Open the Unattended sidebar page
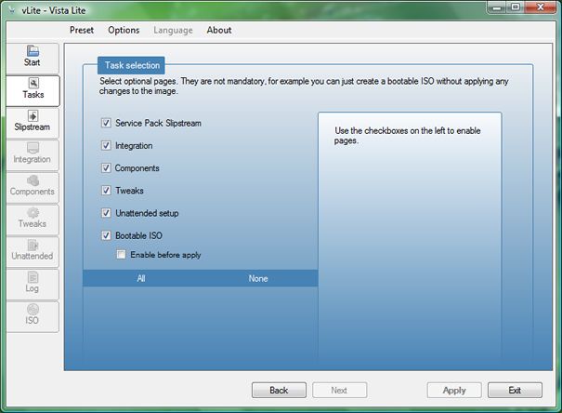 point(33,251)
